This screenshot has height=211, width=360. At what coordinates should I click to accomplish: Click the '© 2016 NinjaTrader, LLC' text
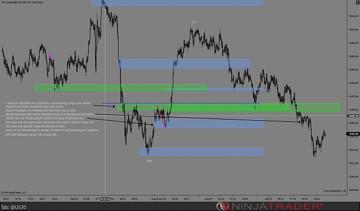(x=13, y=193)
